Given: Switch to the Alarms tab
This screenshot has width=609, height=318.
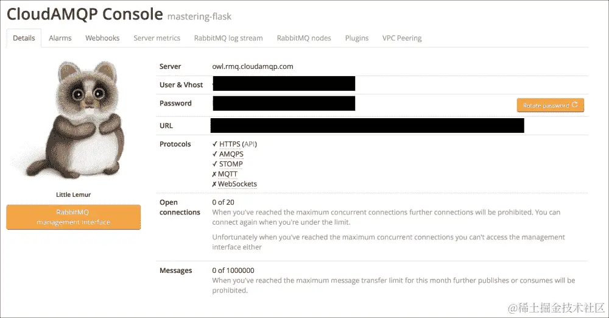Looking at the screenshot, I should tap(60, 38).
